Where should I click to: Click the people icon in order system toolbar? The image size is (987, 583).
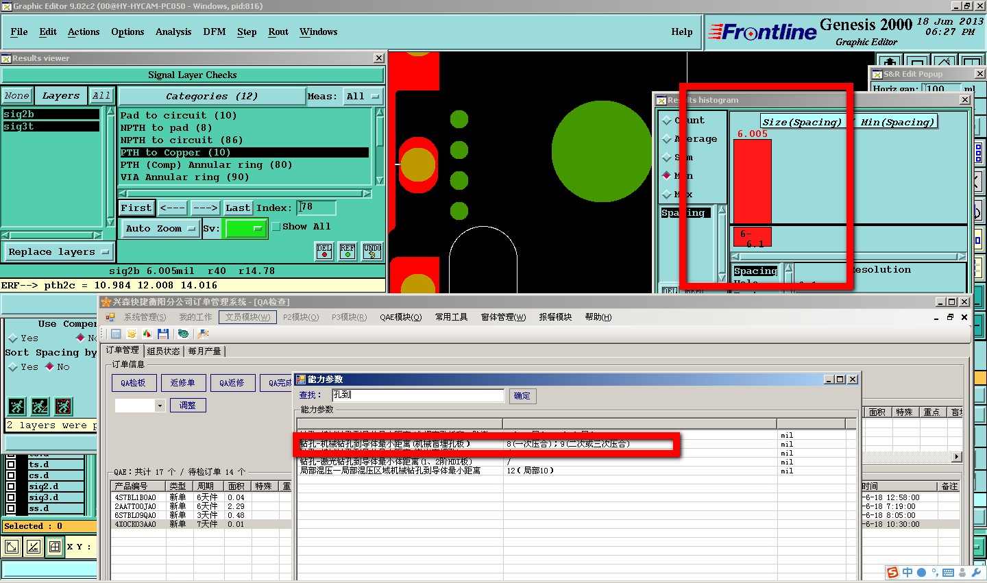pos(202,334)
